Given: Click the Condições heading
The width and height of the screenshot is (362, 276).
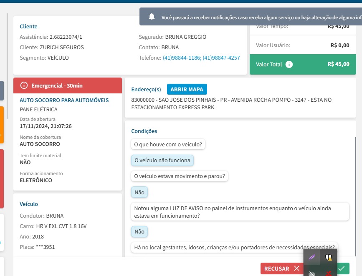Looking at the screenshot, I should click(x=144, y=131).
